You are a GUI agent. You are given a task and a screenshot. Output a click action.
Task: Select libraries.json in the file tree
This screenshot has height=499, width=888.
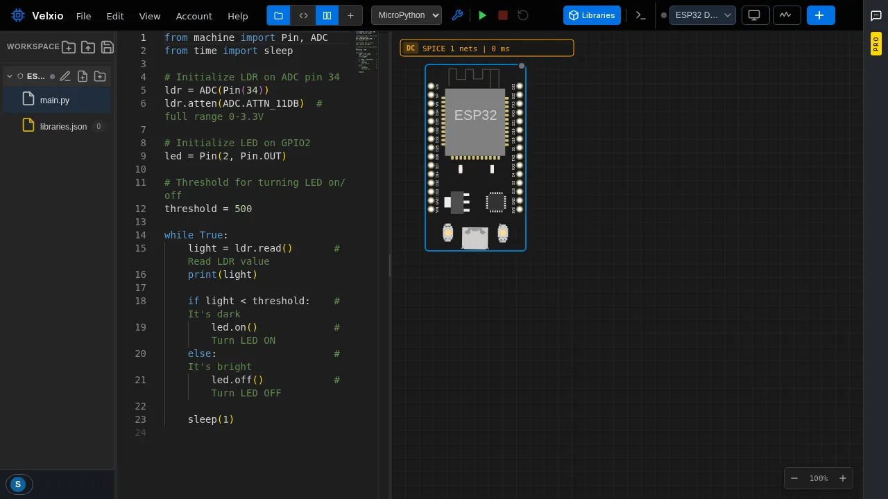click(x=55, y=126)
